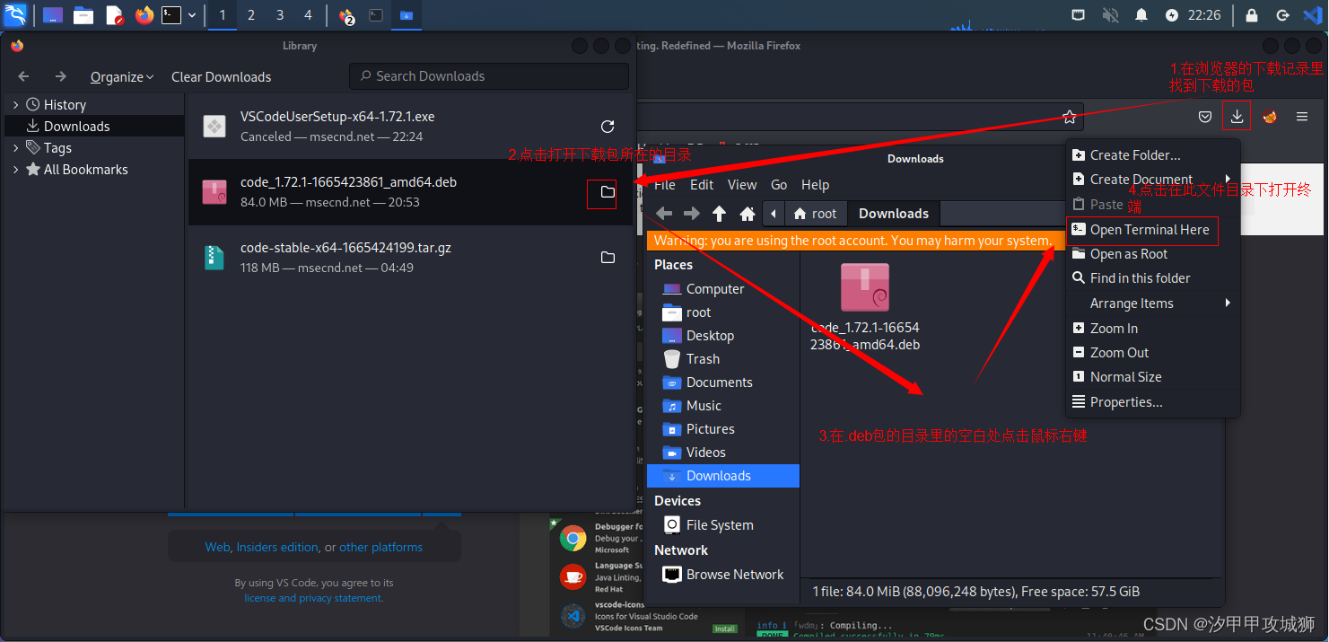This screenshot has width=1329, height=642.
Task: Select Open Terminal Here from context menu
Action: pyautogui.click(x=1142, y=230)
